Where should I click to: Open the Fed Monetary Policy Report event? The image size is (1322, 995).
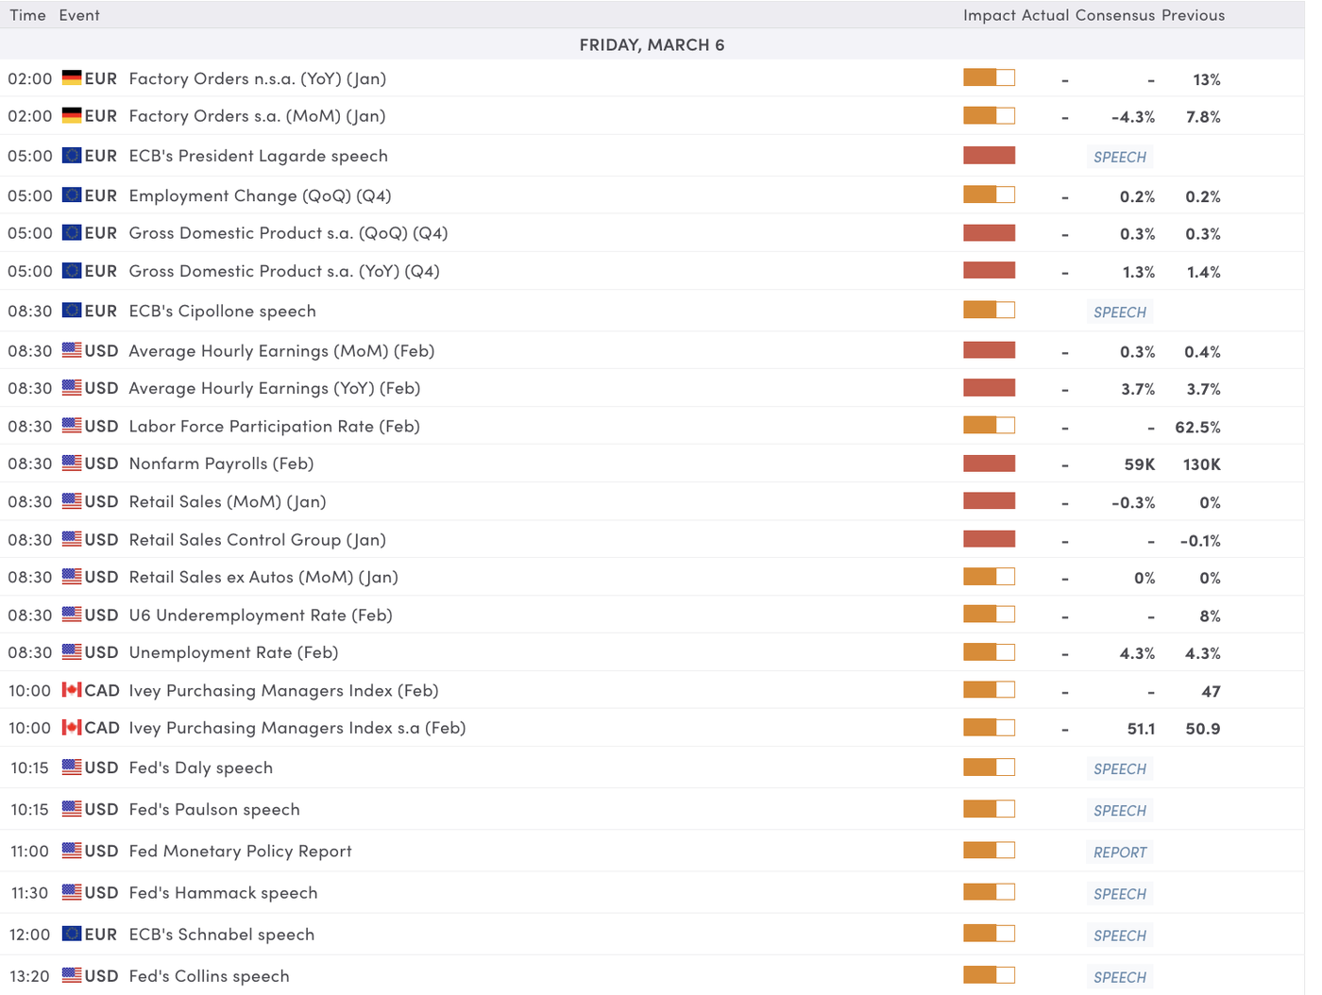click(240, 851)
